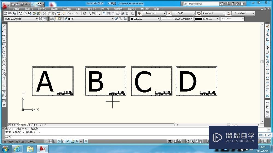Select the Move modify tool
This screenshot has height=153, width=273.
pos(268,48)
